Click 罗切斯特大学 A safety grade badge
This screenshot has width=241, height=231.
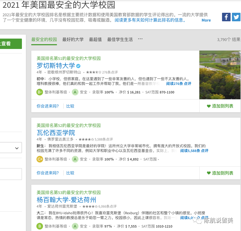click(x=75, y=92)
